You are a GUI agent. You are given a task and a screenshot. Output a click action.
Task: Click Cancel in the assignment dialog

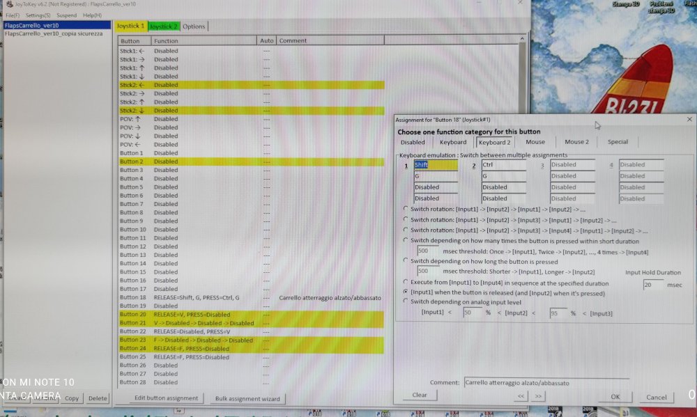(x=656, y=397)
